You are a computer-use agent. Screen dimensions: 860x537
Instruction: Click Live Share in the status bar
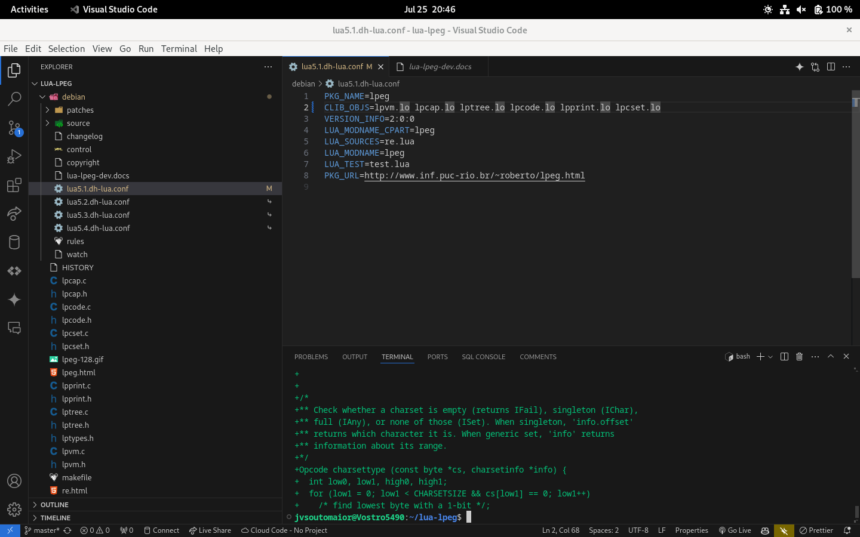[210, 530]
